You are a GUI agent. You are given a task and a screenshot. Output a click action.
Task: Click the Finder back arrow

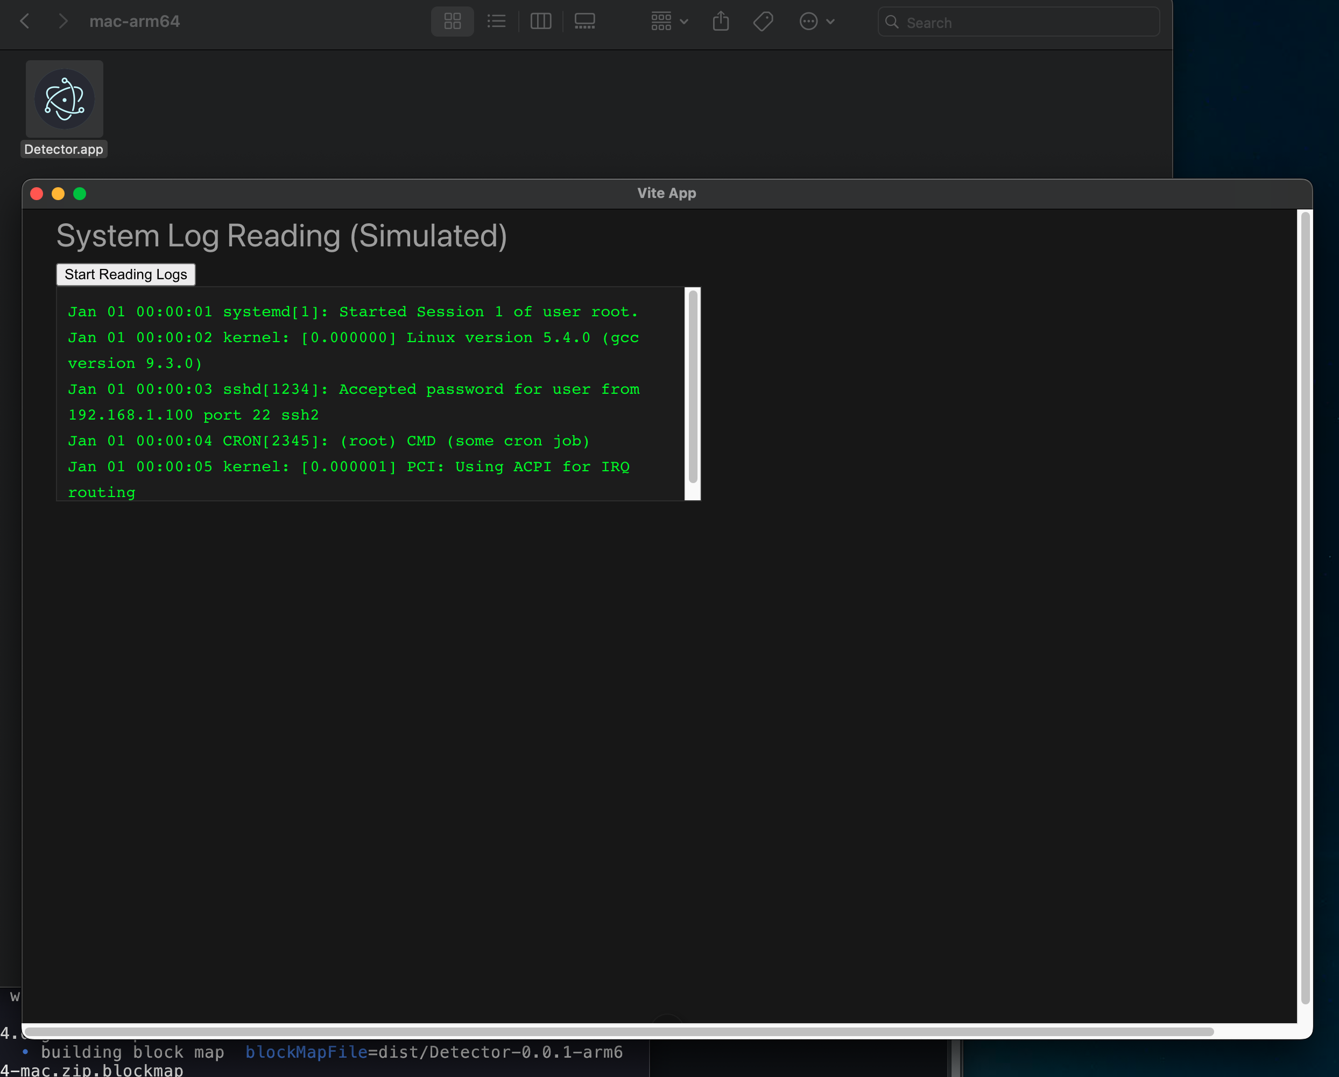25,22
